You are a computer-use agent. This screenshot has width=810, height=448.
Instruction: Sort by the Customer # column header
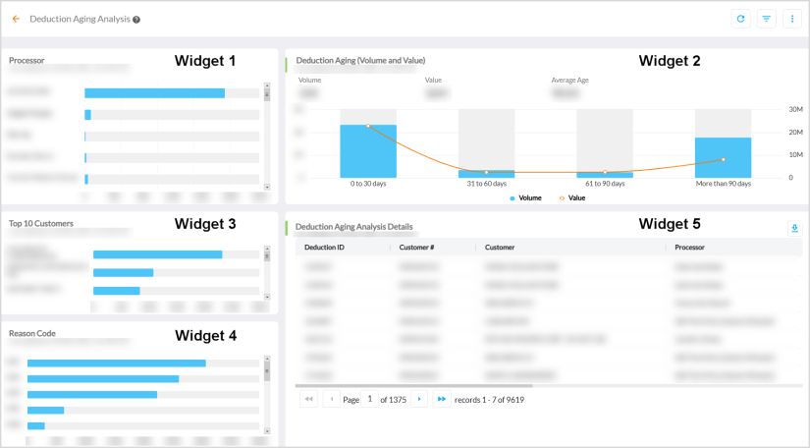[416, 248]
